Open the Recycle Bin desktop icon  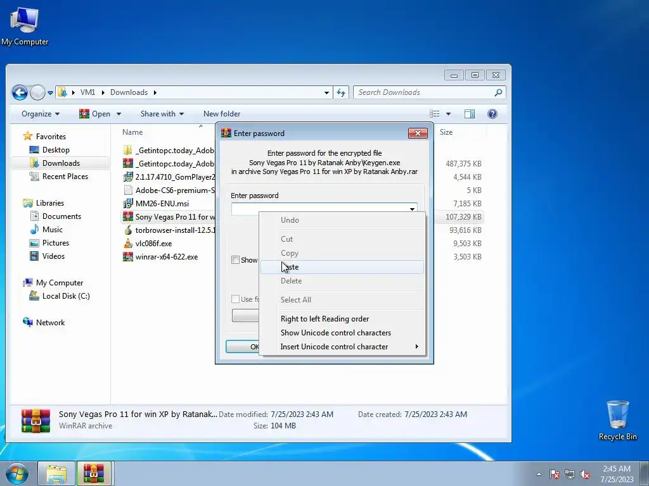tap(617, 420)
